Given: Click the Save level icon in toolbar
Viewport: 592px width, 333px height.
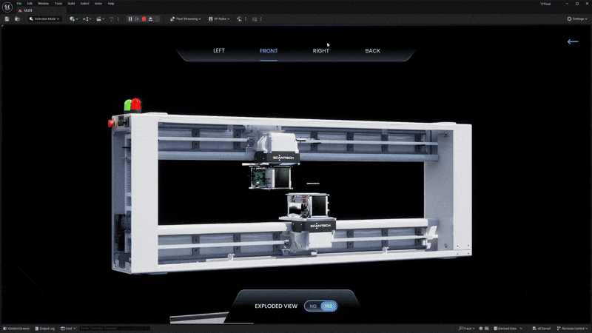Looking at the screenshot, I should tap(7, 18).
